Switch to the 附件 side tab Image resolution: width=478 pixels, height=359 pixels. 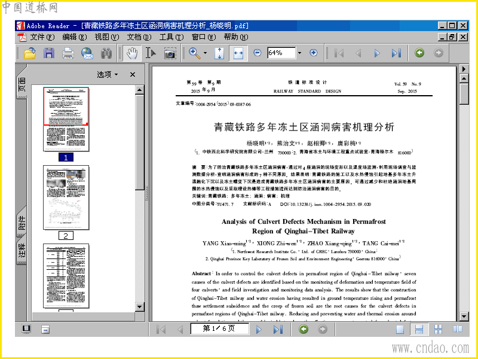[22, 223]
